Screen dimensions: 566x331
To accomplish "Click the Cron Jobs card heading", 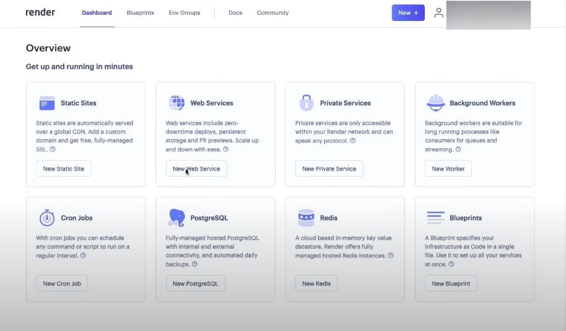I will pos(77,217).
